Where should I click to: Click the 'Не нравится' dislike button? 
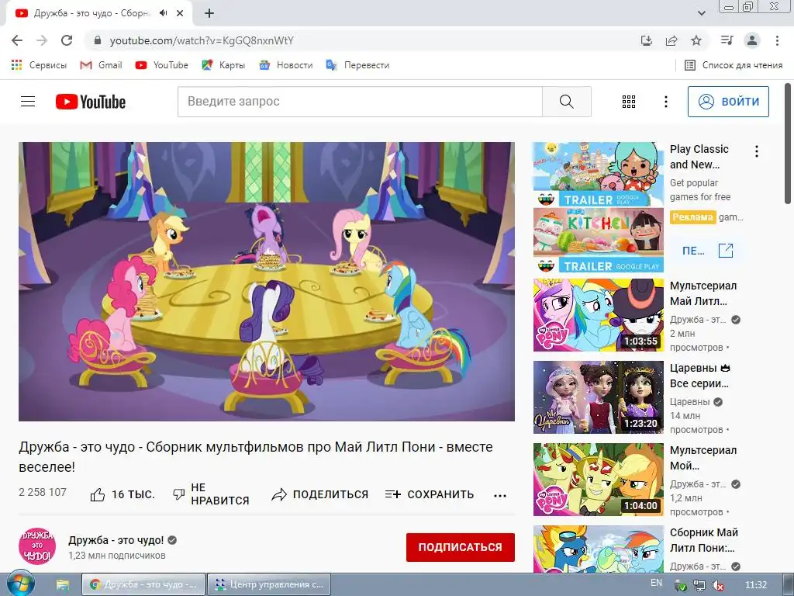click(211, 494)
